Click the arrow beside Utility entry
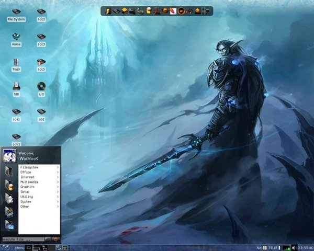This screenshot has width=314, height=251. 58,197
